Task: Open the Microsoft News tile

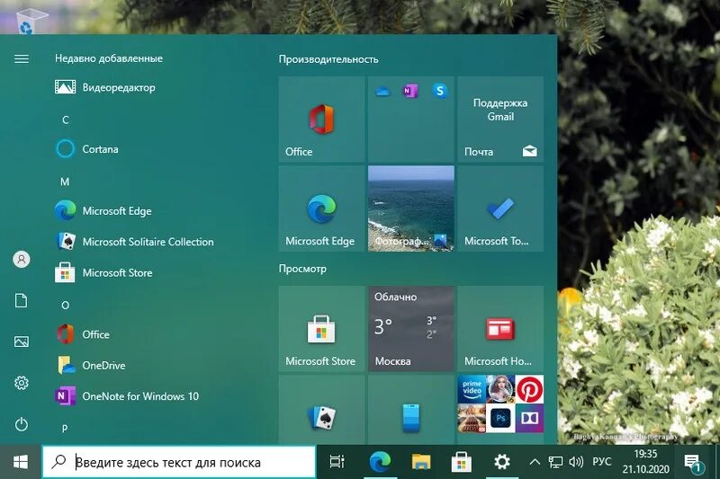Action: tap(500, 329)
